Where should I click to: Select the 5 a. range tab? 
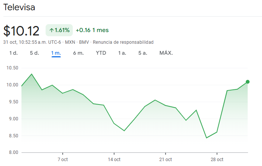[x=143, y=53]
